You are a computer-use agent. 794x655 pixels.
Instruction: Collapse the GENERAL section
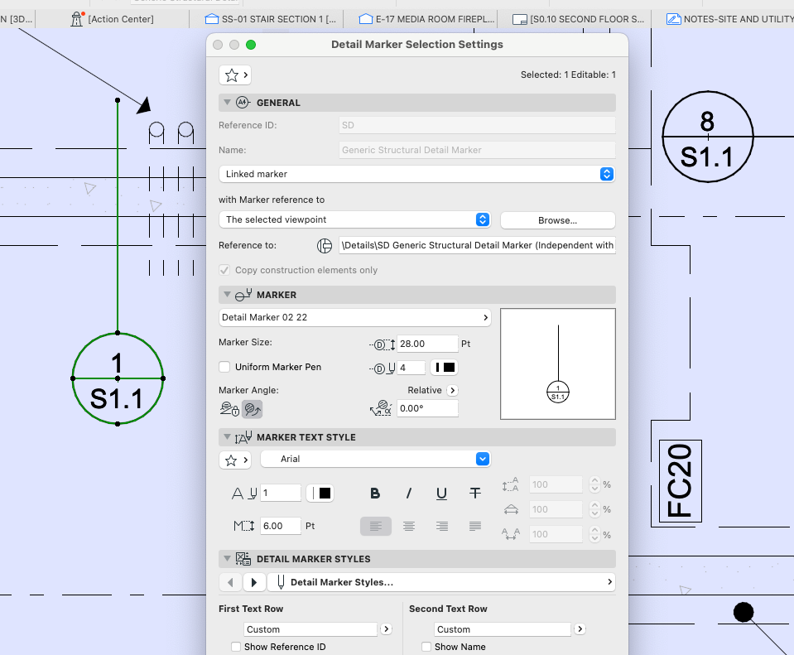(x=226, y=103)
